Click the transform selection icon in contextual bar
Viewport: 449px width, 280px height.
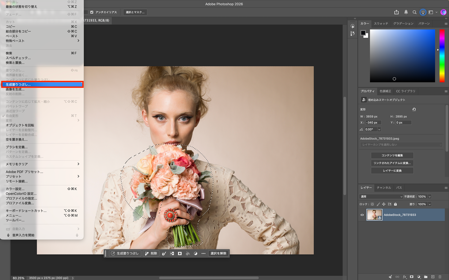[172, 253]
